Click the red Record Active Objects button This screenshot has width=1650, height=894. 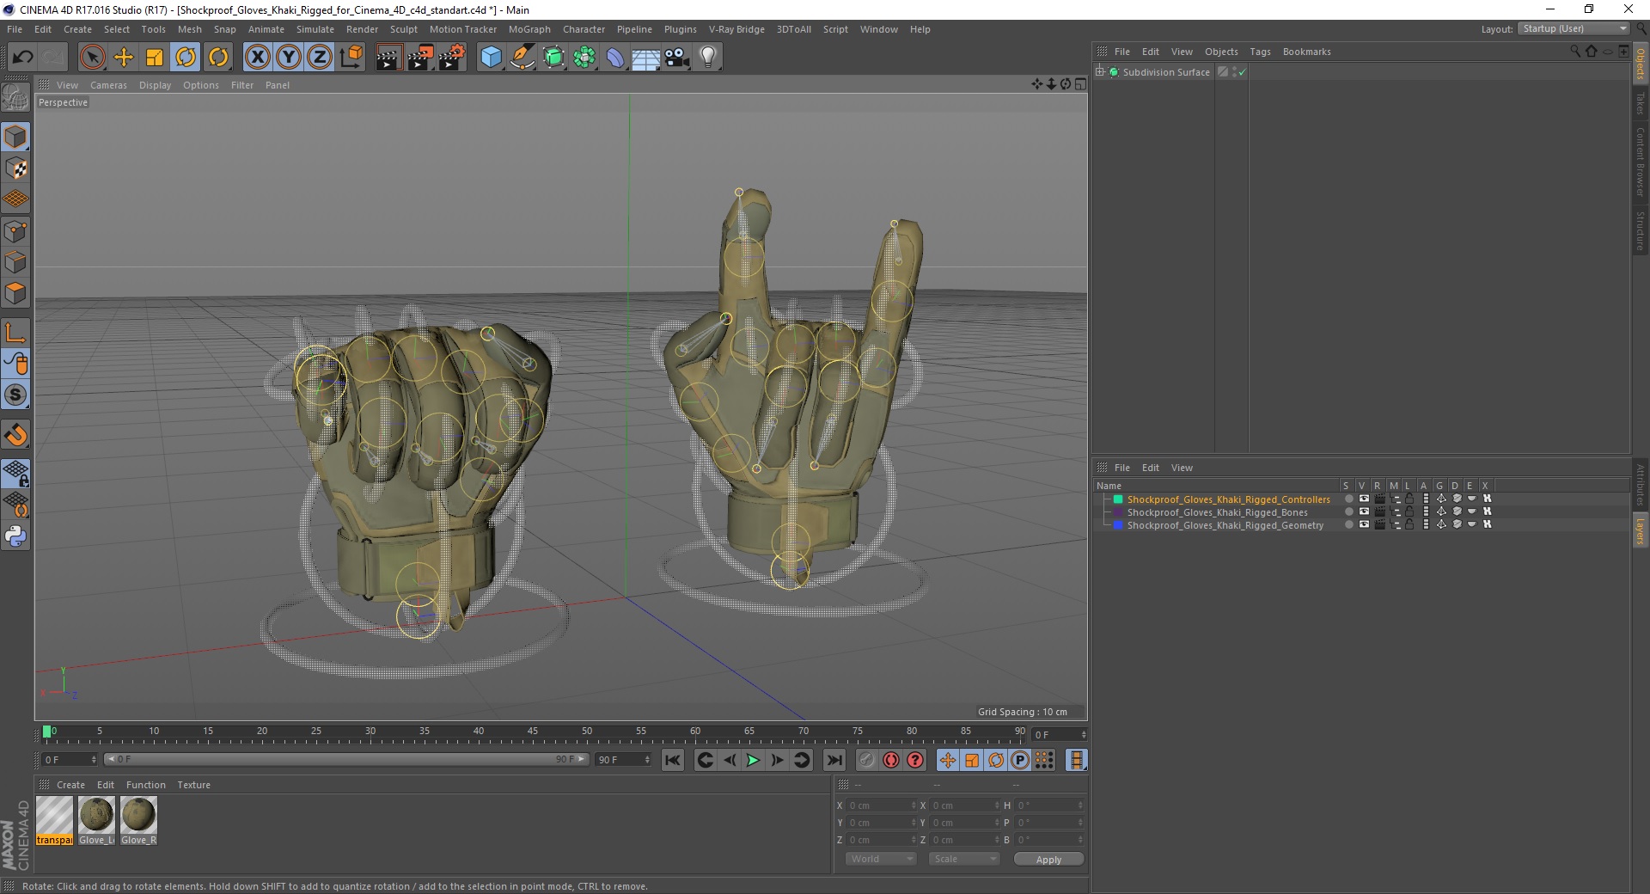coord(891,760)
